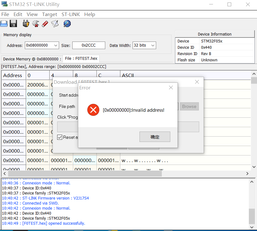Click the Size field showing 0x2CCC
The image size is (257, 231).
(x=89, y=45)
